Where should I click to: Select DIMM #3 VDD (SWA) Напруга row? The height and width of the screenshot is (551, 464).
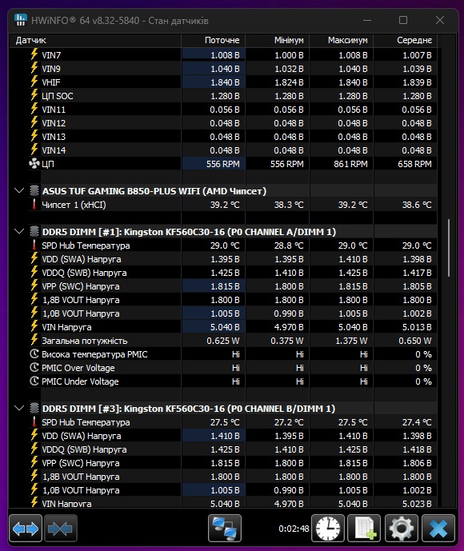[x=232, y=436]
